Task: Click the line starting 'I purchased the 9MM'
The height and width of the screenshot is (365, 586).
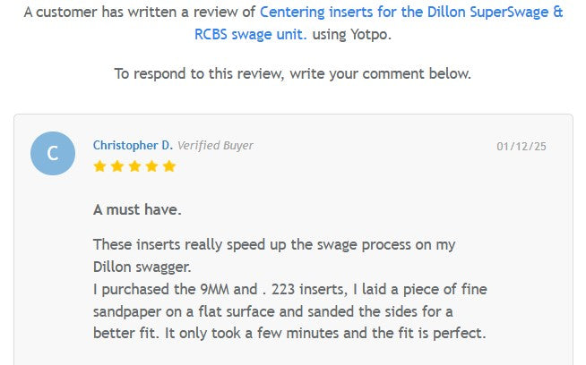Action: click(289, 289)
